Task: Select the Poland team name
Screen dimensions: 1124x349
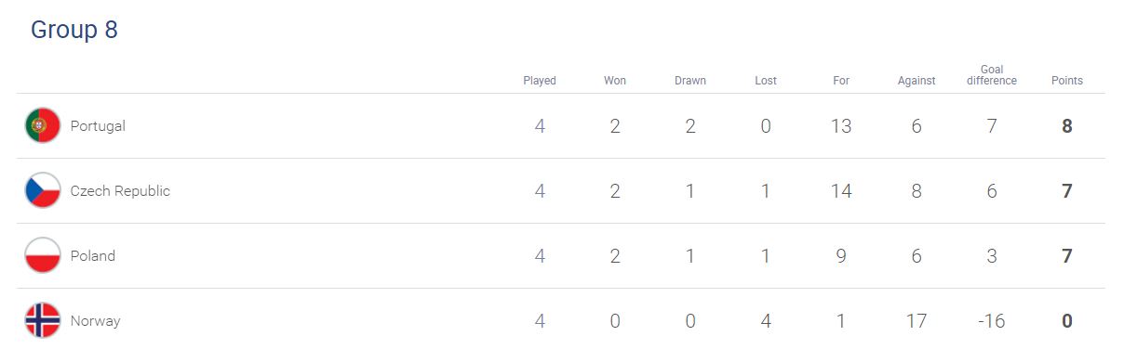Action: 93,256
